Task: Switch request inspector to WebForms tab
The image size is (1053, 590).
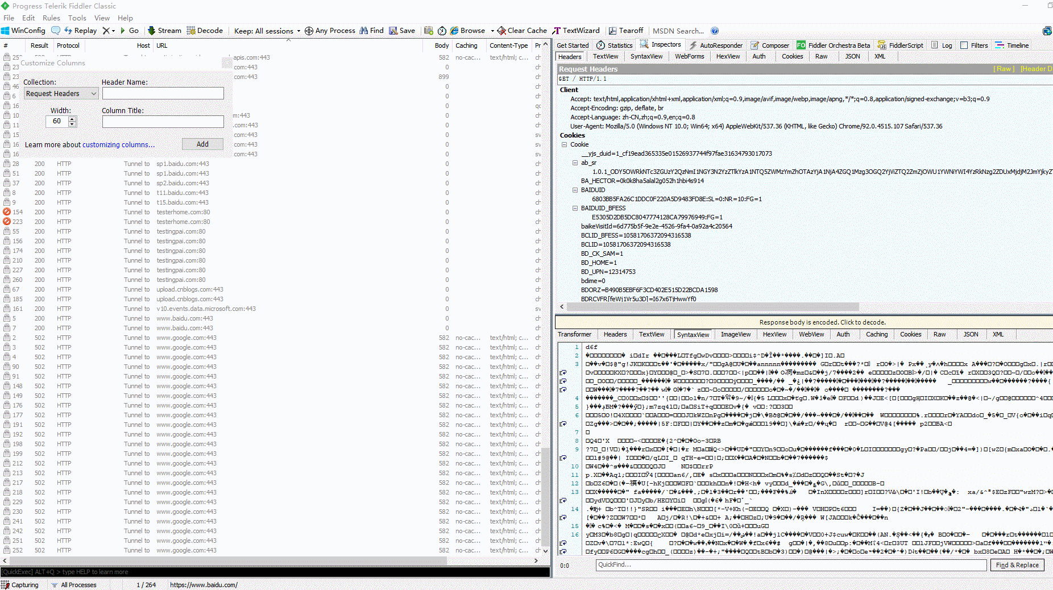Action: (x=690, y=56)
